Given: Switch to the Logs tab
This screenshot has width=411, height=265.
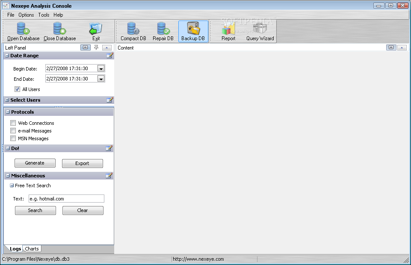Looking at the screenshot, I should click(x=15, y=249).
